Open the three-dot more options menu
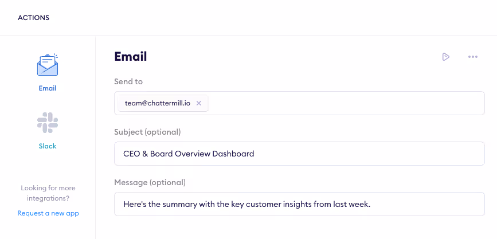 coord(472,57)
